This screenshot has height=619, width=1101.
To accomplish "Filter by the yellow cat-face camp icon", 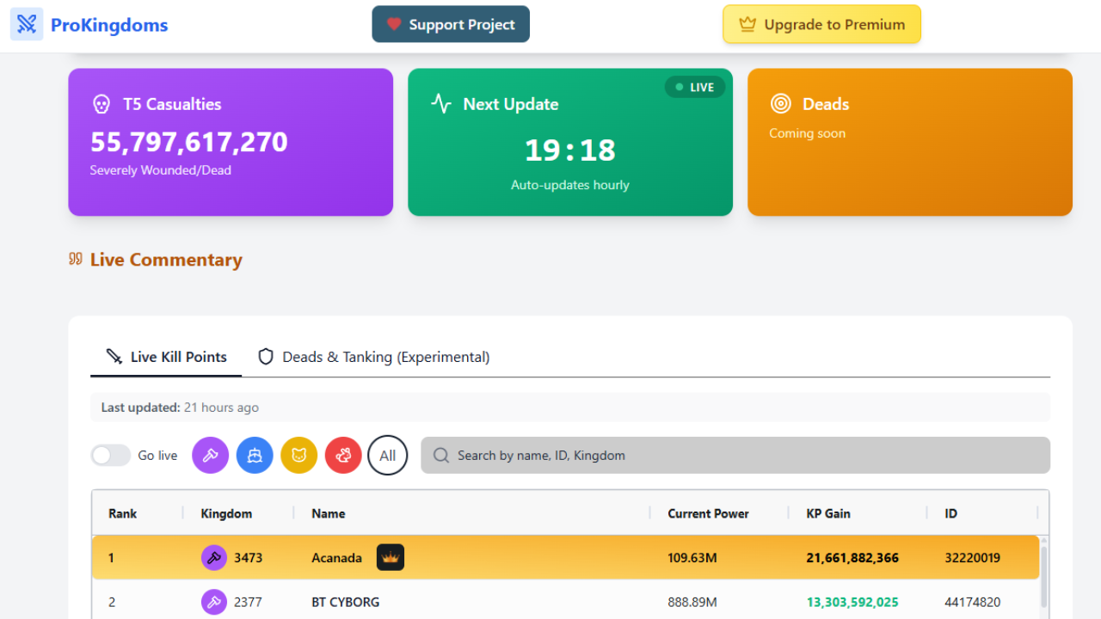I will click(x=299, y=456).
